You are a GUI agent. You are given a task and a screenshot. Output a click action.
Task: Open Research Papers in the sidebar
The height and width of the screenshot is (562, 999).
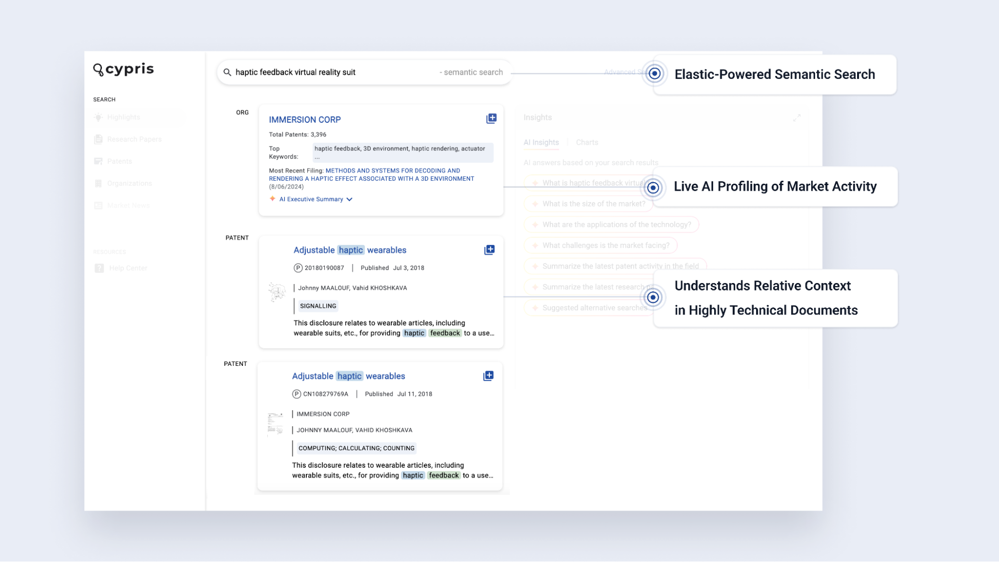point(134,139)
